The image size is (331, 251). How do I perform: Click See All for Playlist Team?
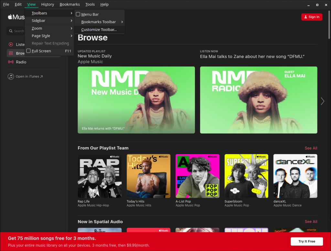tap(311, 148)
